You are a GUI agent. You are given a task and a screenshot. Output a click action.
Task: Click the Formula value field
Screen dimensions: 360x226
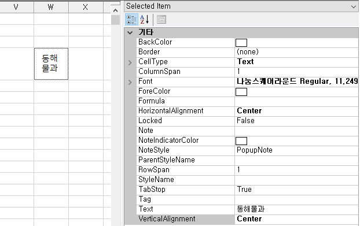pos(297,101)
